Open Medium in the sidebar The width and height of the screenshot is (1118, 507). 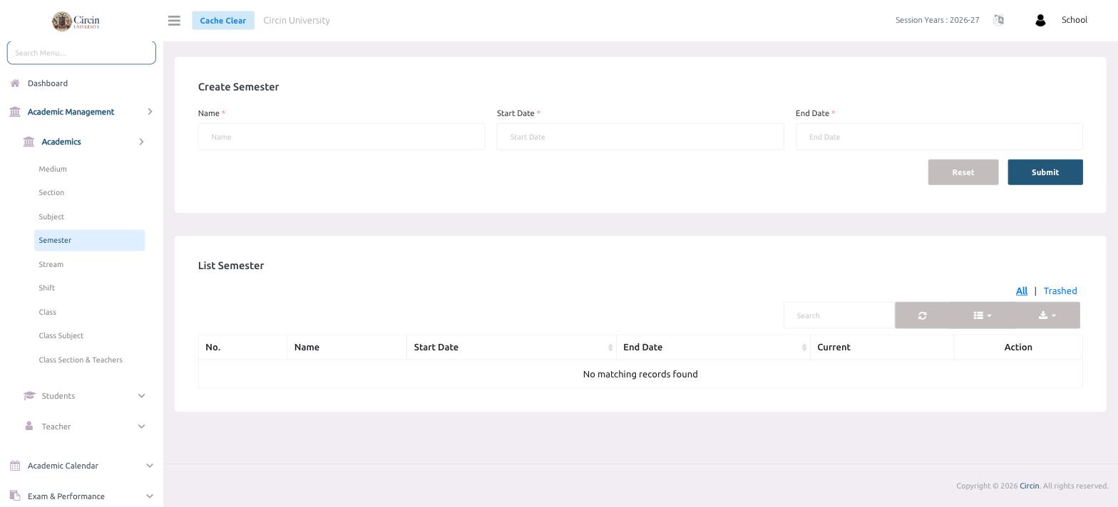[53, 169]
